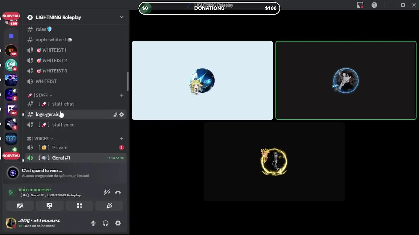The image size is (419, 235).
Task: Turn on the camera
Action: [20, 206]
